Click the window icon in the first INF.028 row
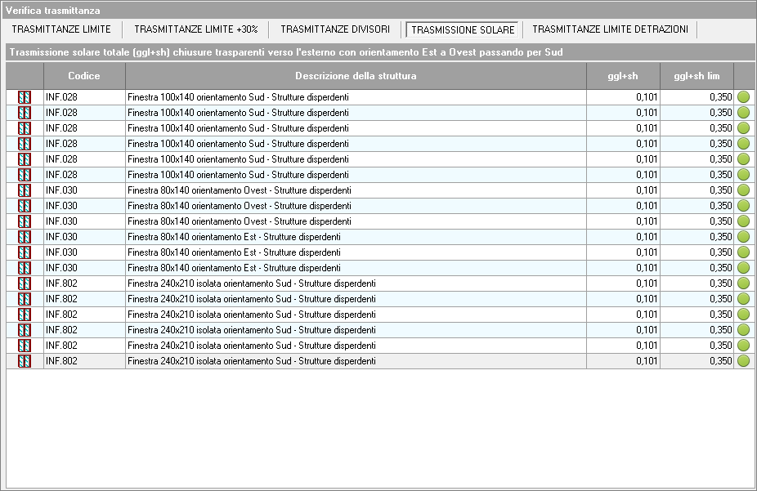The width and height of the screenshot is (757, 491). pyautogui.click(x=25, y=97)
